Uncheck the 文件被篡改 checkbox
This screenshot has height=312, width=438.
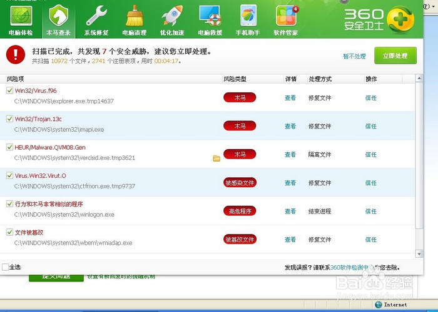[x=9, y=232]
